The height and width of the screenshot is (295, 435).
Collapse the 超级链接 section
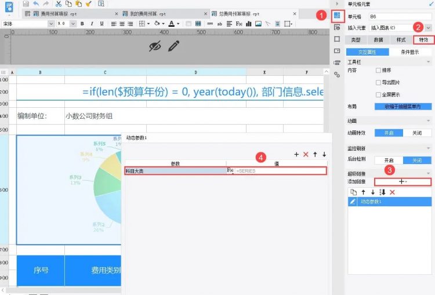click(x=429, y=173)
